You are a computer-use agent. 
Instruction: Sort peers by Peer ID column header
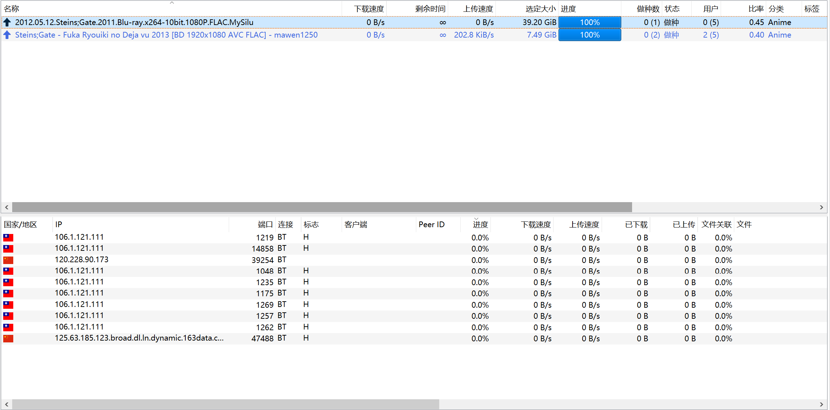tap(438, 224)
